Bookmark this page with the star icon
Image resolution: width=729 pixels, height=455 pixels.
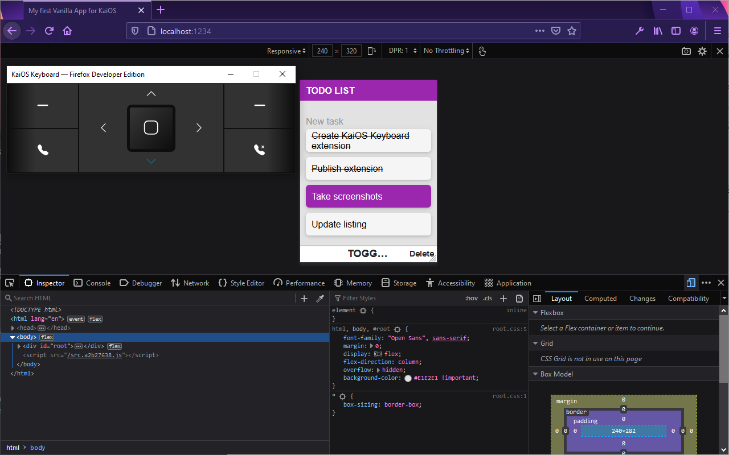[x=572, y=31]
